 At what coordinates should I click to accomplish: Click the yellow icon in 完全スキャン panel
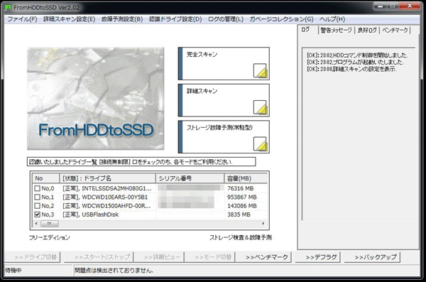pos(261,71)
